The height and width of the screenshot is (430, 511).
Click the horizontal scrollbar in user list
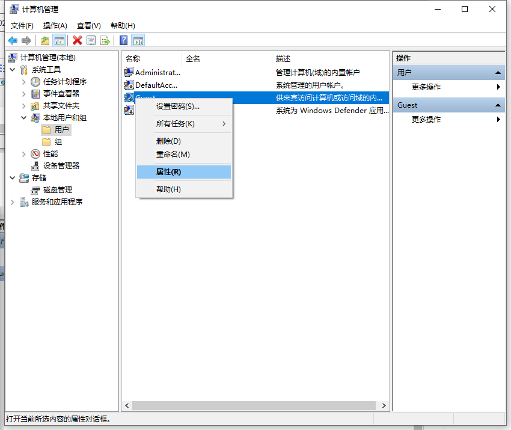tap(252, 406)
